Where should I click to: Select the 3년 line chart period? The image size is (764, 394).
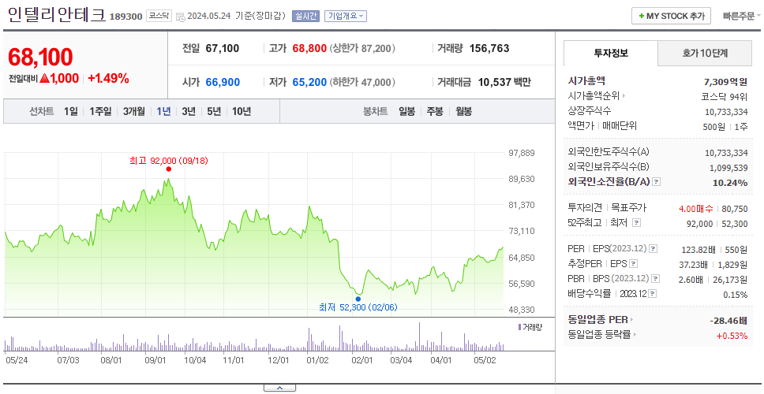[189, 111]
